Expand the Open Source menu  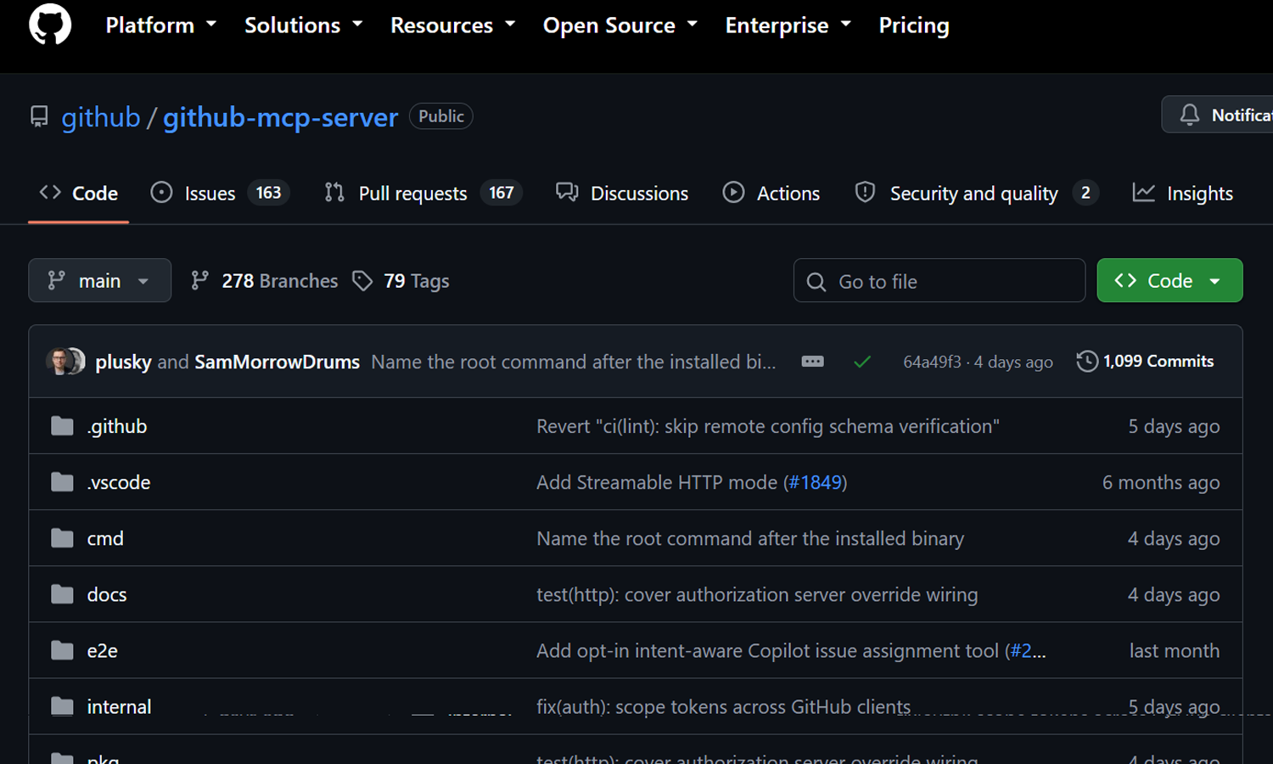pyautogui.click(x=620, y=25)
